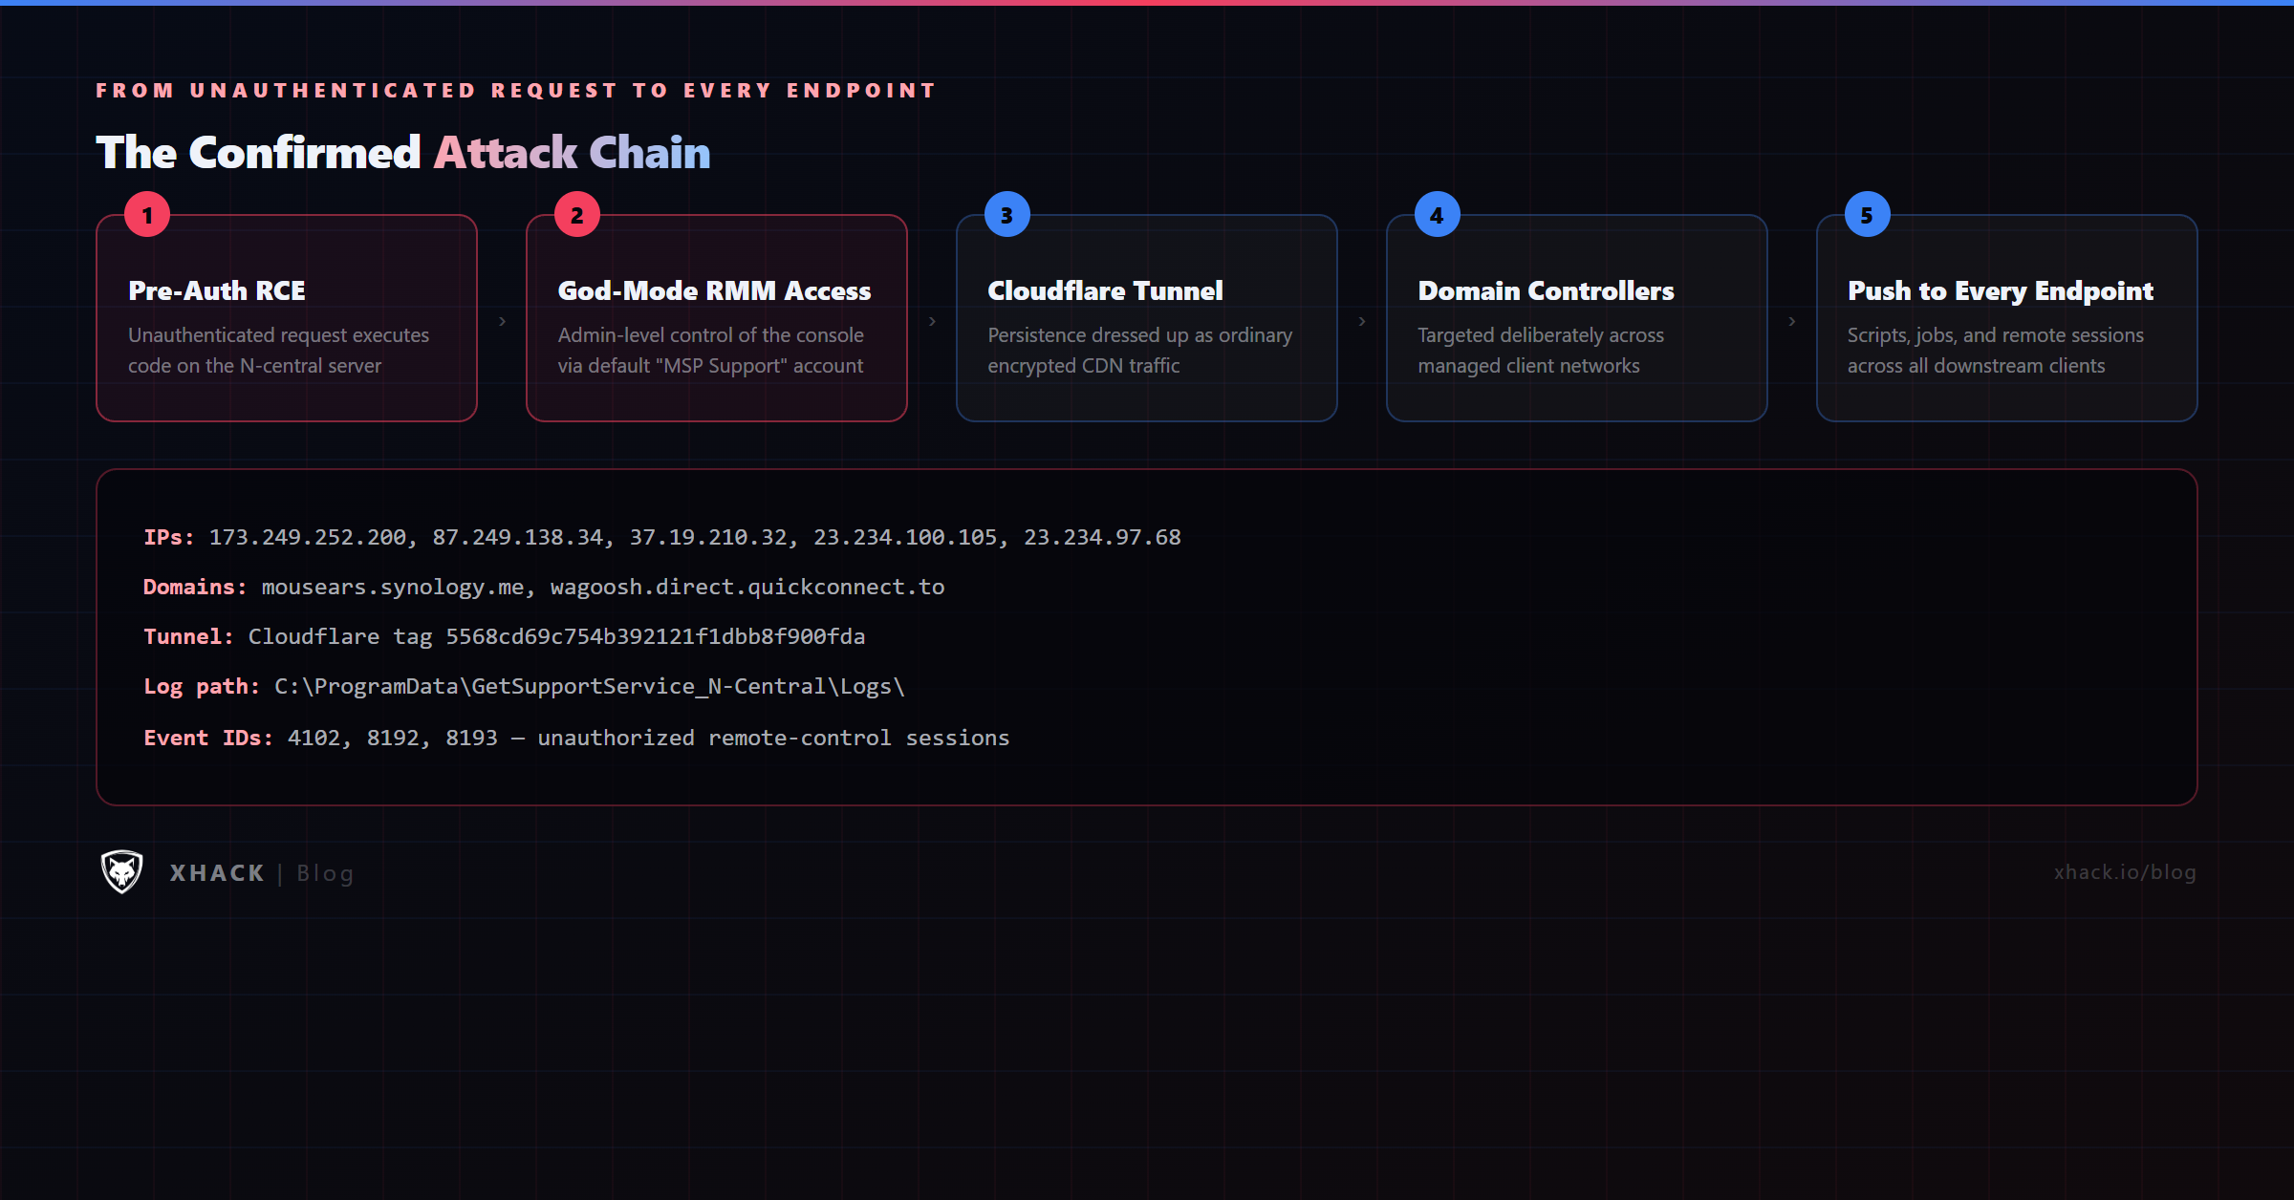Click 'Admin-level control of the console' text
Viewport: 2294px width, 1200px height.
pos(710,335)
